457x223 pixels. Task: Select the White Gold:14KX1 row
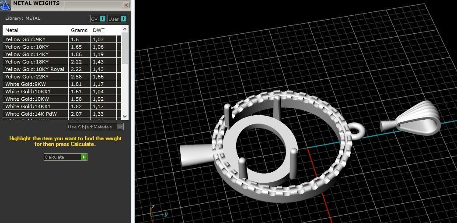coord(62,106)
